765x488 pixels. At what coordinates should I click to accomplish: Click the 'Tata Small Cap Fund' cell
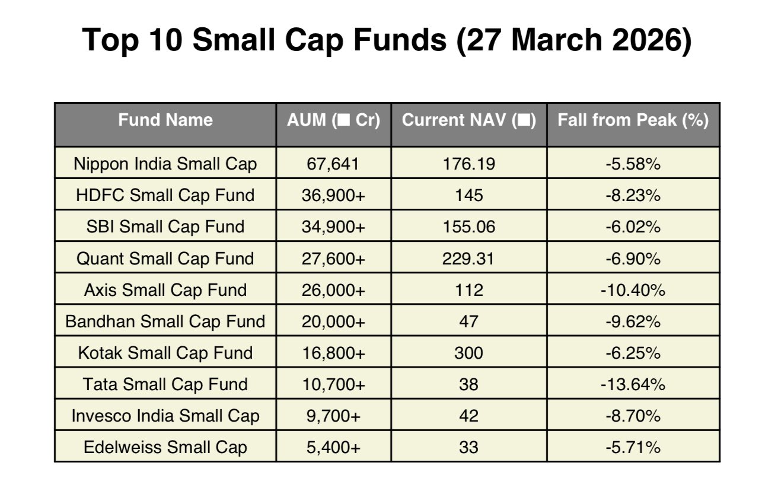[x=165, y=384]
